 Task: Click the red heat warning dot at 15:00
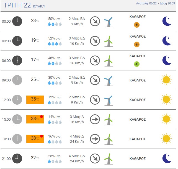click(x=42, y=117)
